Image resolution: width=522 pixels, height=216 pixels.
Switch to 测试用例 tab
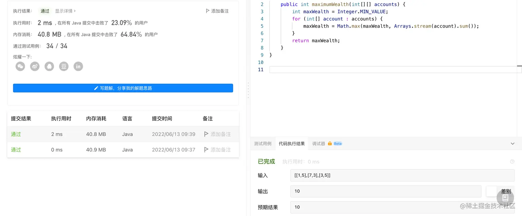pos(263,144)
